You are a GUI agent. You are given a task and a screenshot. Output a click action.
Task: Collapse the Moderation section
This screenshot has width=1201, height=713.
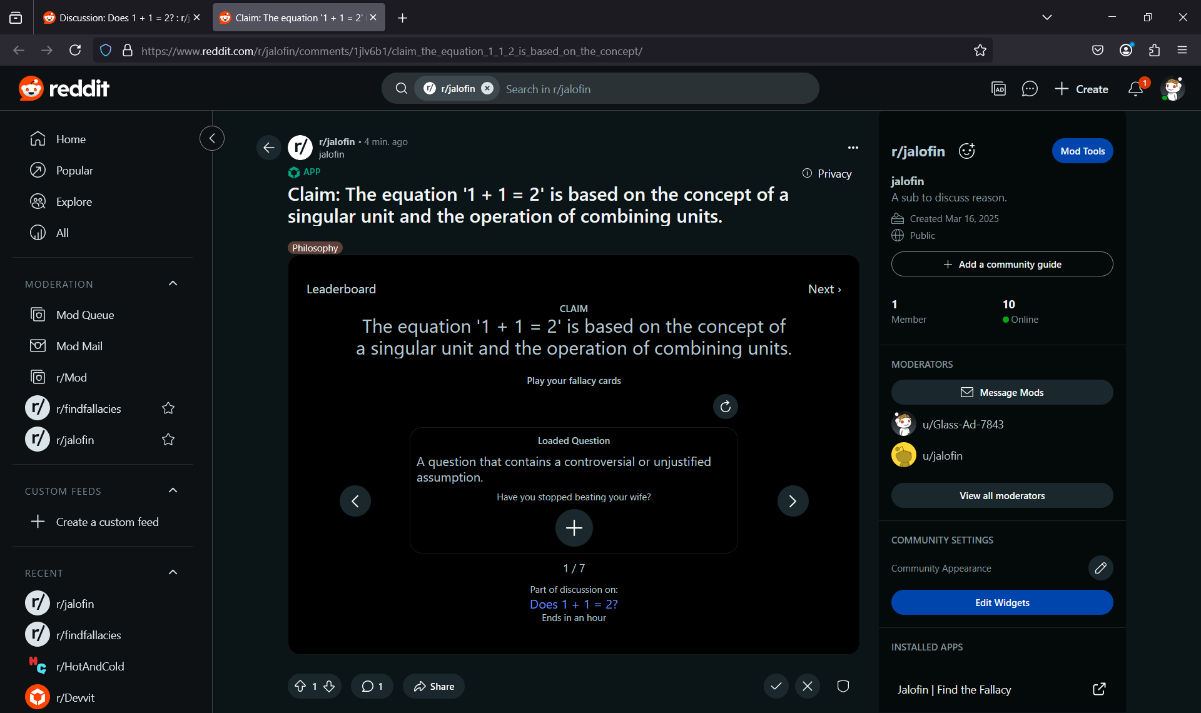tap(173, 284)
